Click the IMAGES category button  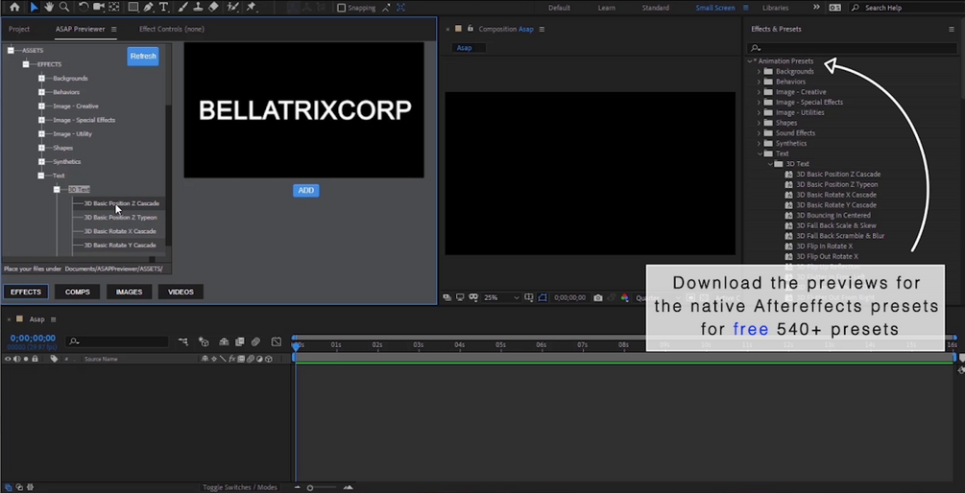130,292
